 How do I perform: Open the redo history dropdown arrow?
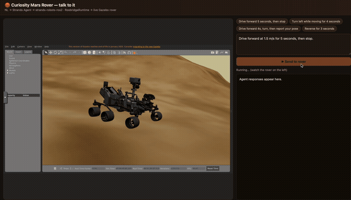tap(79, 52)
